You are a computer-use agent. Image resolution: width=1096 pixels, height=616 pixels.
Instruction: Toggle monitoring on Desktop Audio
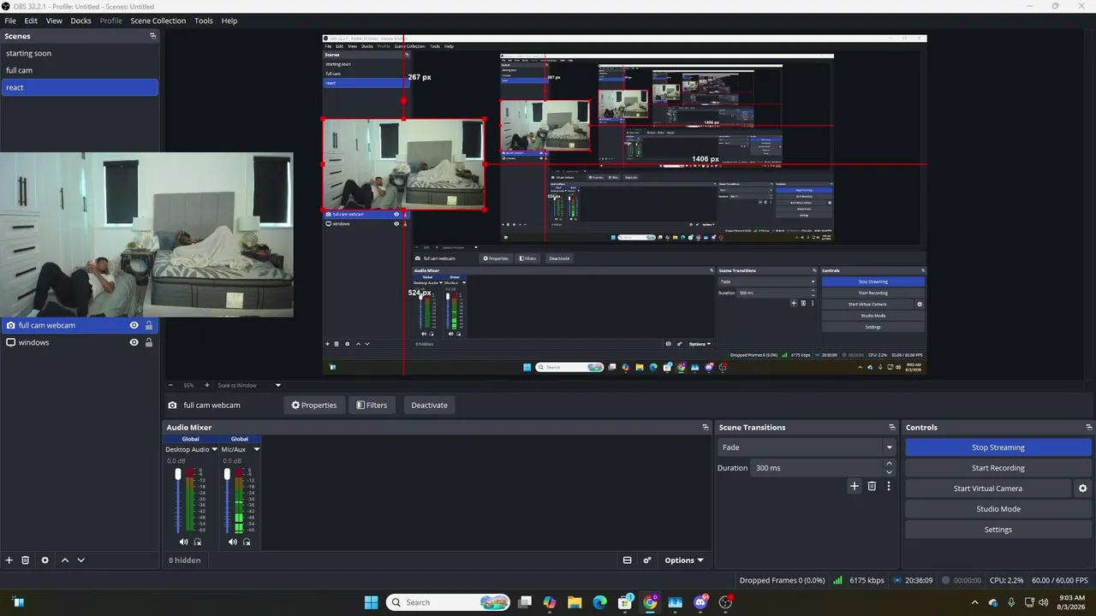[198, 542]
